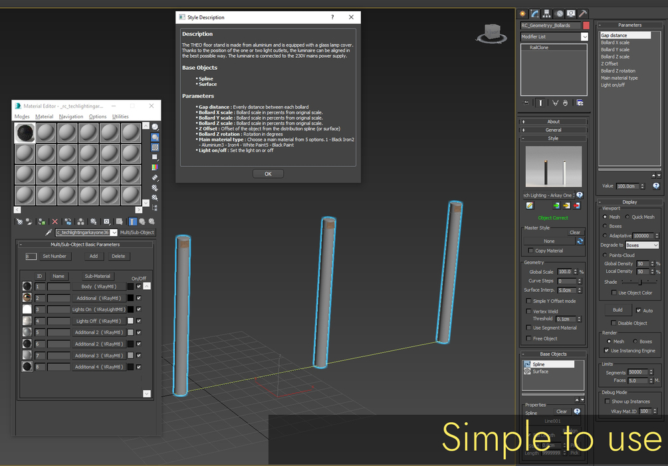This screenshot has width=668, height=466.
Task: Open Utilities menu in Material Editor
Action: [x=120, y=117]
